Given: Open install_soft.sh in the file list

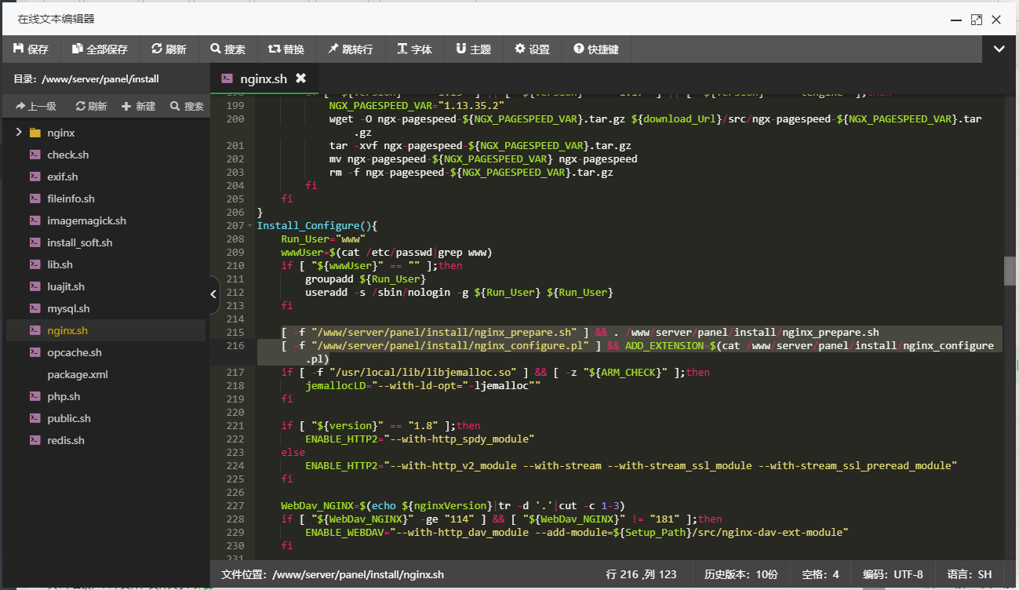Looking at the screenshot, I should point(79,242).
